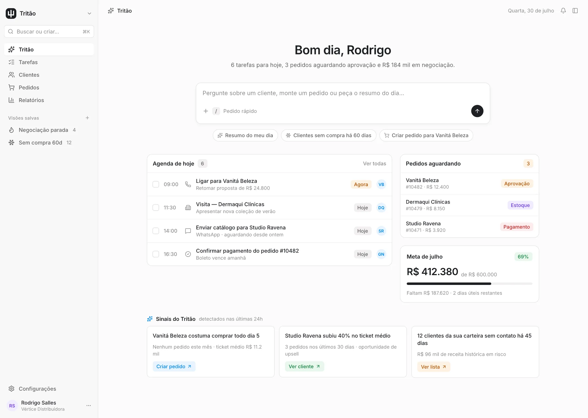Click the orange Ver lista button
Viewport: 588px width, 418px height.
[434, 367]
